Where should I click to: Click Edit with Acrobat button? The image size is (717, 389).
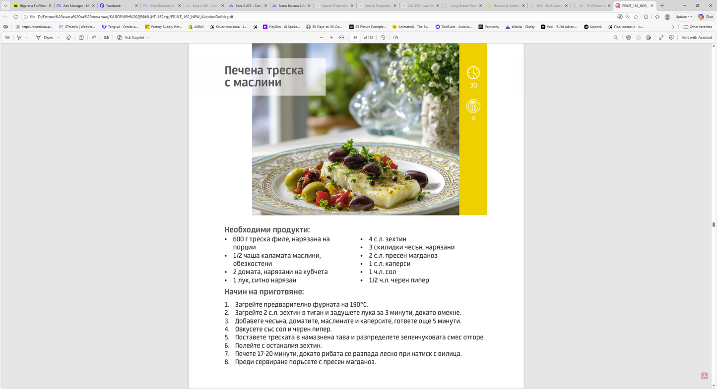coord(697,38)
